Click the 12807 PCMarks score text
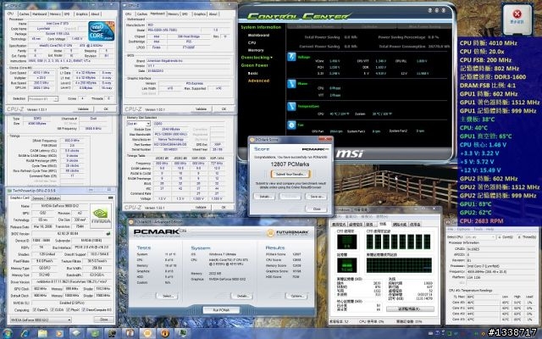 [x=290, y=164]
